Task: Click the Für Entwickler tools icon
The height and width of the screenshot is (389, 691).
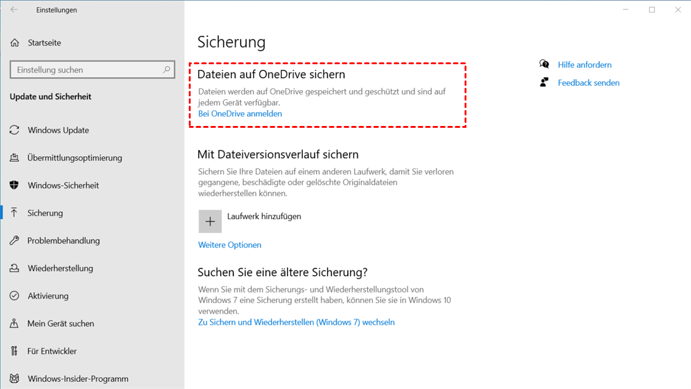Action: click(x=15, y=351)
